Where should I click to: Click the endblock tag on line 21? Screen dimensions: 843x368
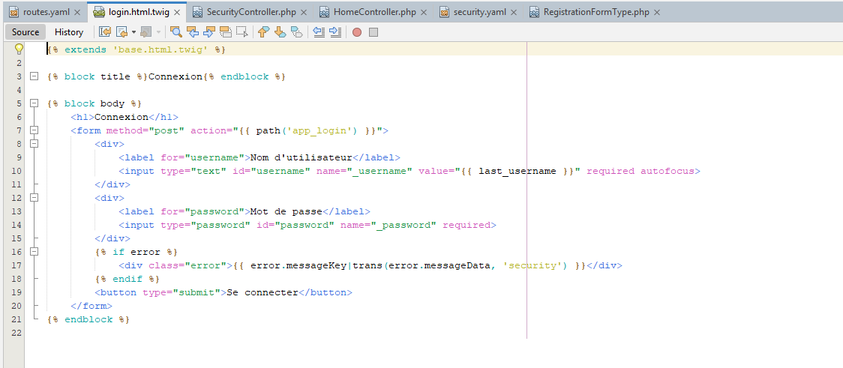click(x=88, y=319)
